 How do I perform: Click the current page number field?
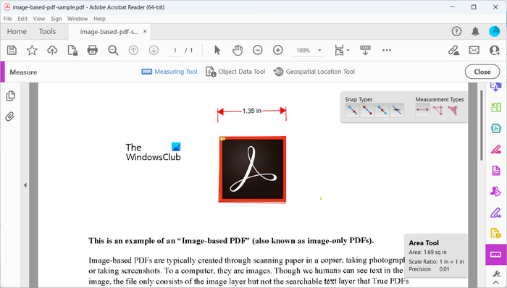point(175,51)
